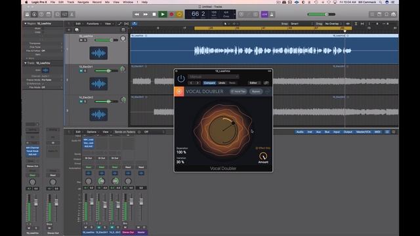Solo the 14_ElecGtr2 track in track header

point(85,102)
